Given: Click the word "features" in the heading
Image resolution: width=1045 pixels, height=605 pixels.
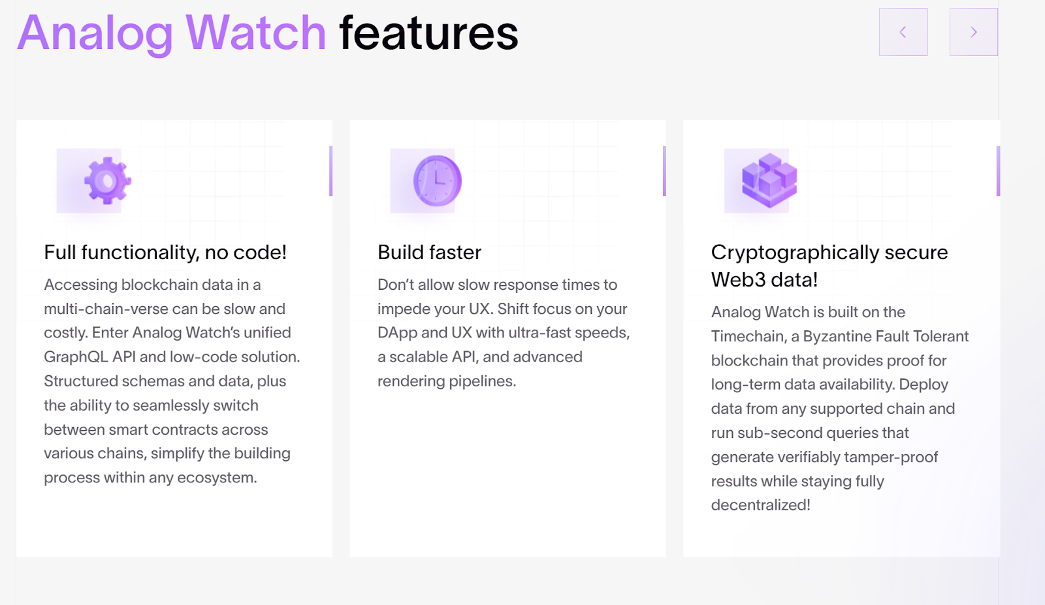Looking at the screenshot, I should coord(428,33).
